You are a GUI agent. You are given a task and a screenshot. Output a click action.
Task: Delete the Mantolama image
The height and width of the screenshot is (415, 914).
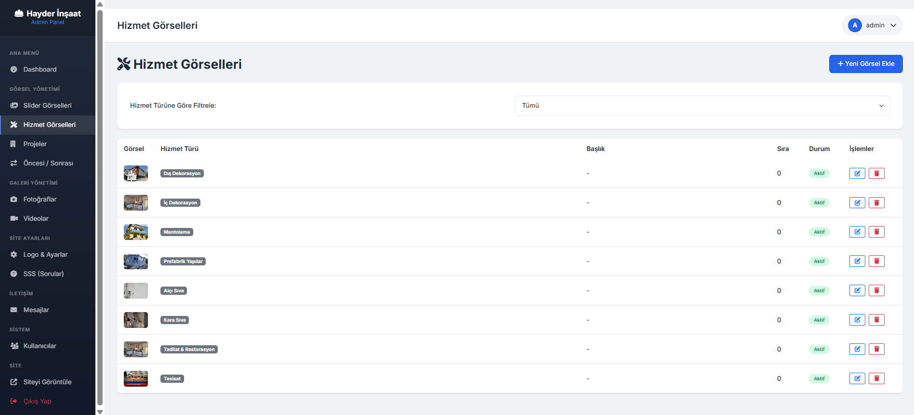876,232
